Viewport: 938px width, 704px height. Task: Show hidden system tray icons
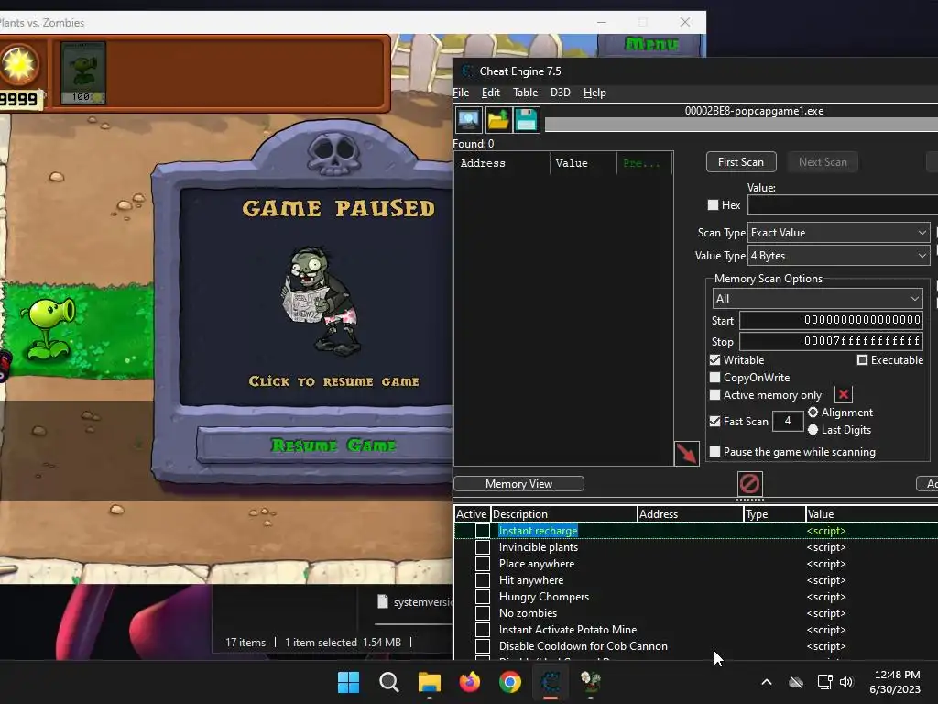(x=767, y=682)
